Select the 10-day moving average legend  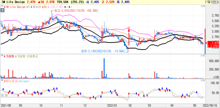point(33,7)
